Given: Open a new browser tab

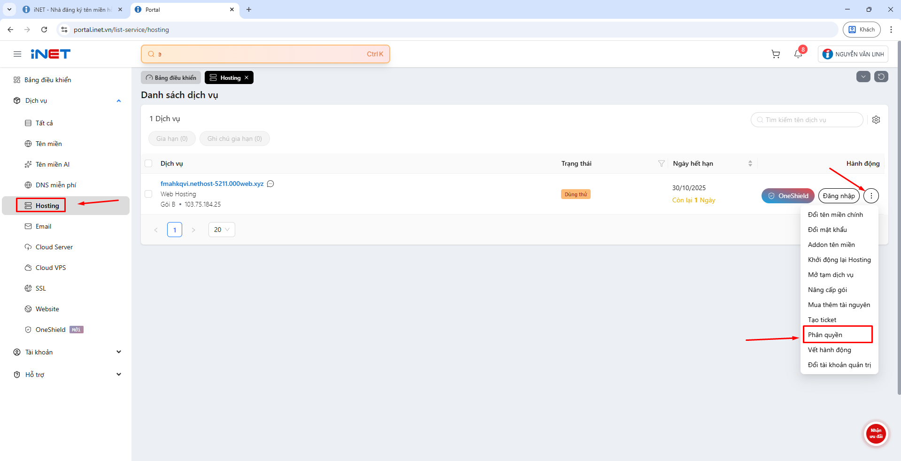Looking at the screenshot, I should [x=249, y=9].
